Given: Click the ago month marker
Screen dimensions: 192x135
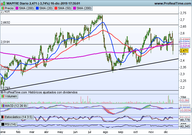Looking at the screenshot, I should 105,132.
